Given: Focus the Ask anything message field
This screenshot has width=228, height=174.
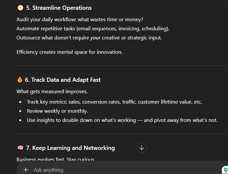Looking at the screenshot, I should coord(114,170).
